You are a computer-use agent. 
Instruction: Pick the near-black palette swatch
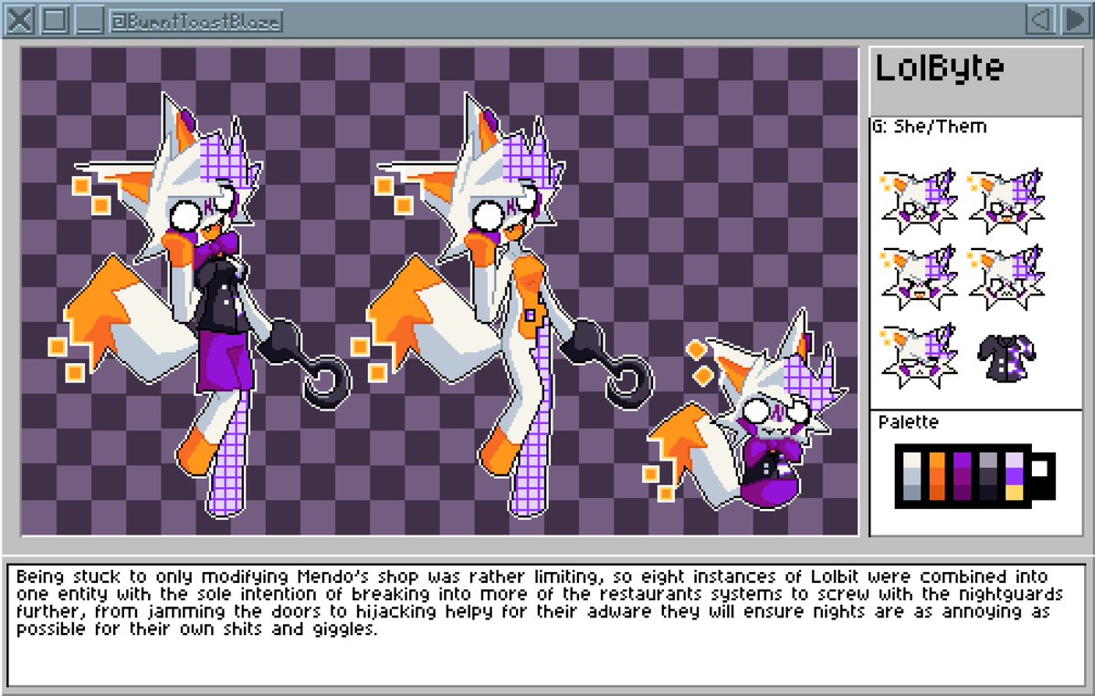pyautogui.click(x=988, y=493)
